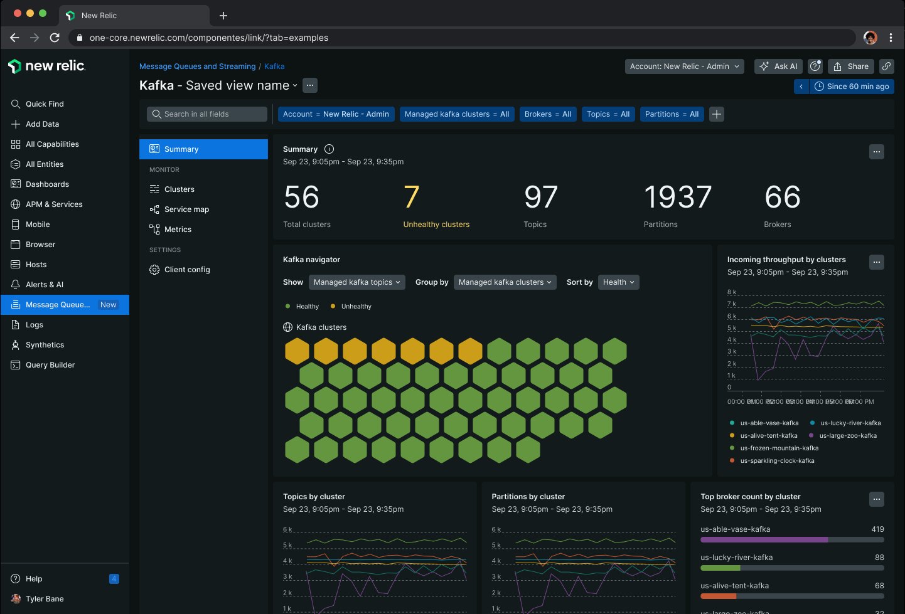Toggle us-able-vase-kafka legend series

764,423
